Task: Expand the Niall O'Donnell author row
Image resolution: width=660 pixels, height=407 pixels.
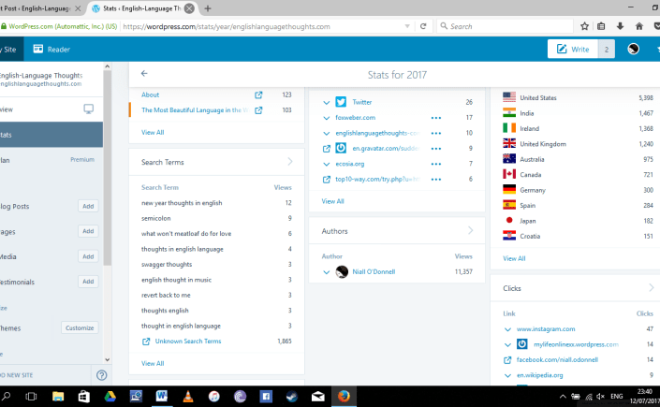Action: (x=326, y=271)
